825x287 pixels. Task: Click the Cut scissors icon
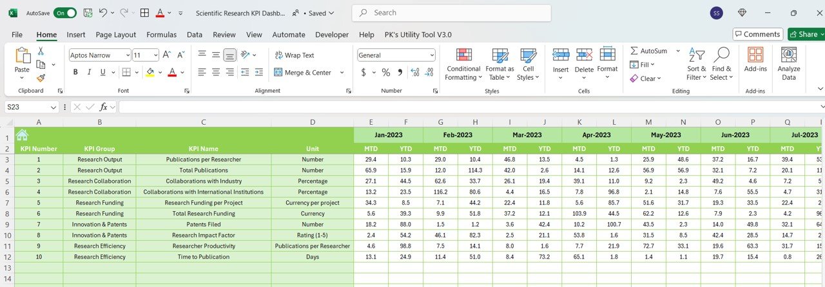[41, 51]
